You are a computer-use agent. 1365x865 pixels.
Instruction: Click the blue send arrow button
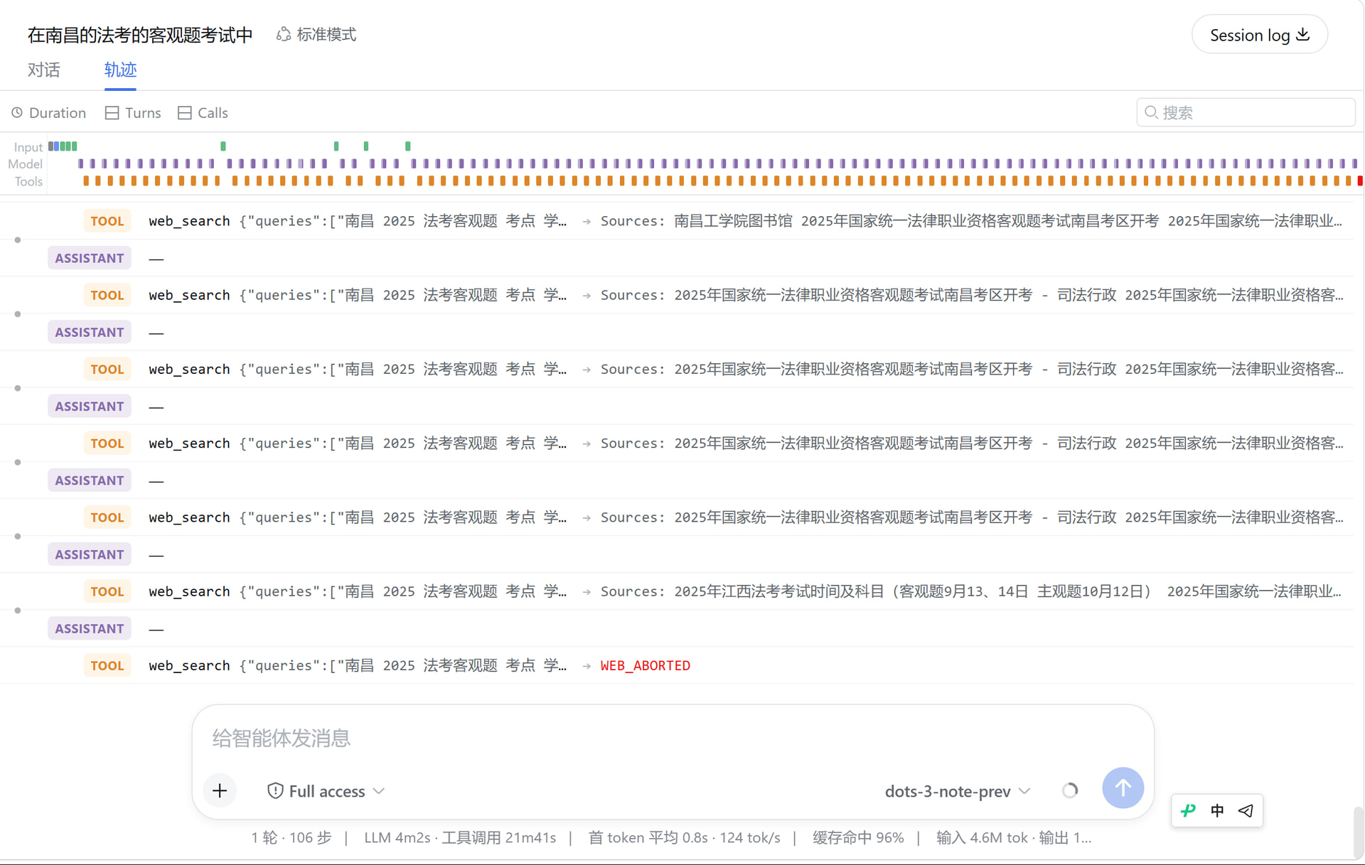pos(1123,788)
